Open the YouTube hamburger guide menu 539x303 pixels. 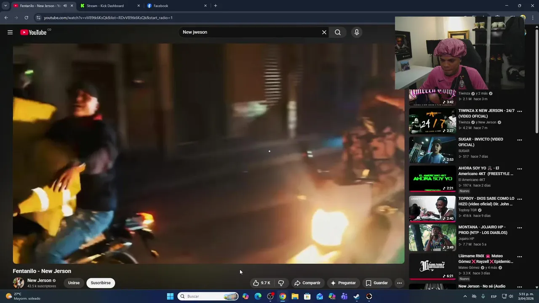(x=10, y=32)
